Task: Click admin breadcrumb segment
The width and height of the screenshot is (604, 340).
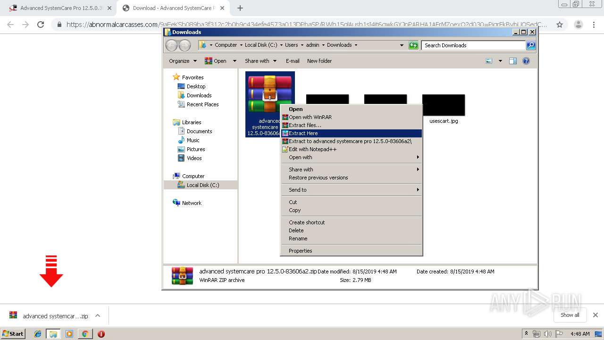Action: pos(312,45)
